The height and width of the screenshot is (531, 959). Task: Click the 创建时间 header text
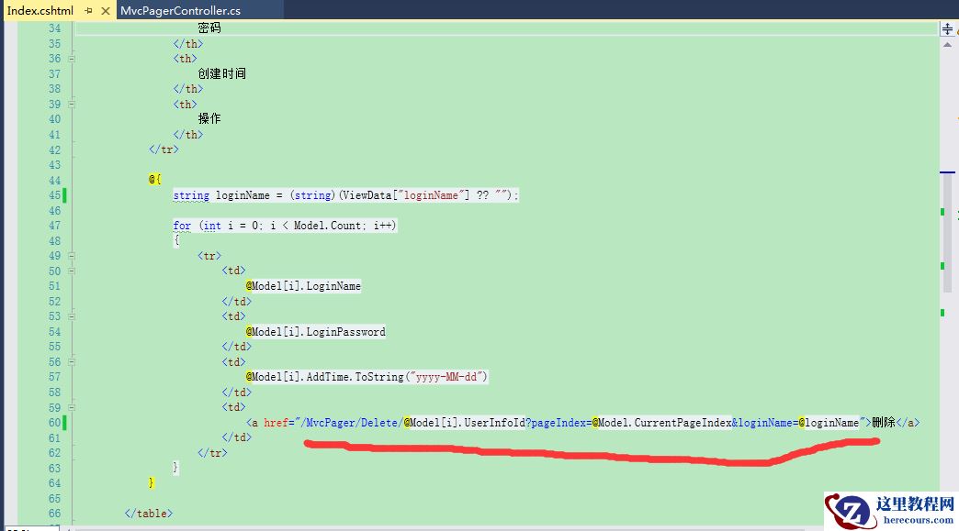click(x=222, y=74)
